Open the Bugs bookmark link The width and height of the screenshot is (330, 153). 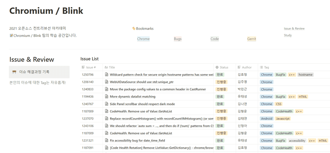point(178,39)
